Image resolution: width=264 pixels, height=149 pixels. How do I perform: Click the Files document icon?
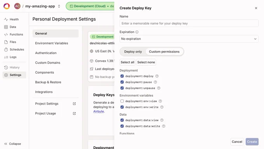pyautogui.click(x=6, y=42)
